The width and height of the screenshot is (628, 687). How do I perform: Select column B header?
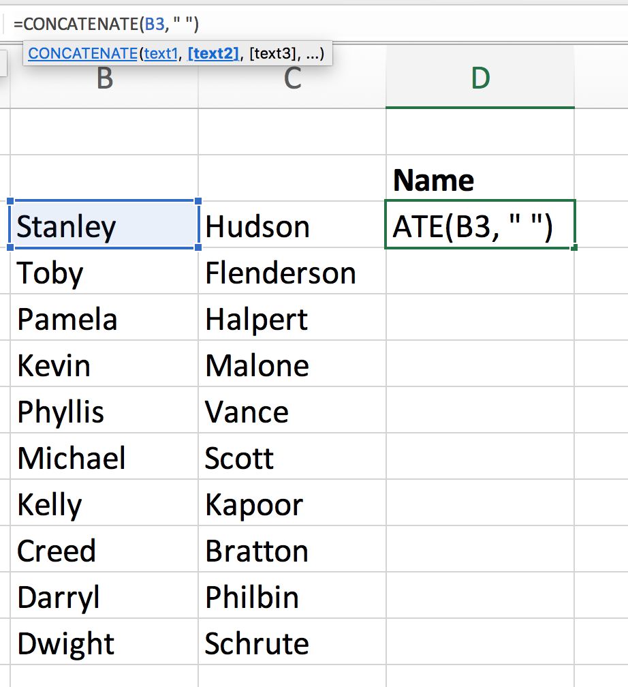tap(104, 80)
